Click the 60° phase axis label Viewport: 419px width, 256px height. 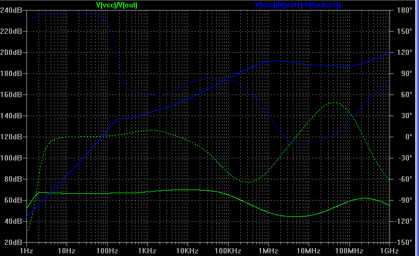(406, 95)
